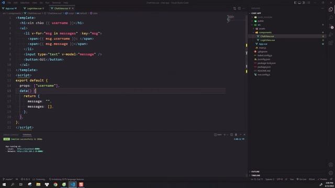Viewport: 335px width, 188px height.
Task: Click the split terminal icon
Action: click(x=231, y=135)
